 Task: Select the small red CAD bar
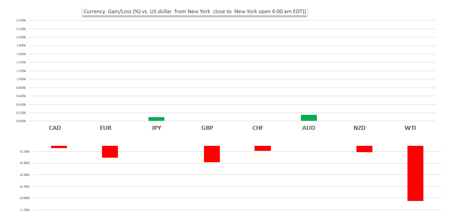pos(59,147)
